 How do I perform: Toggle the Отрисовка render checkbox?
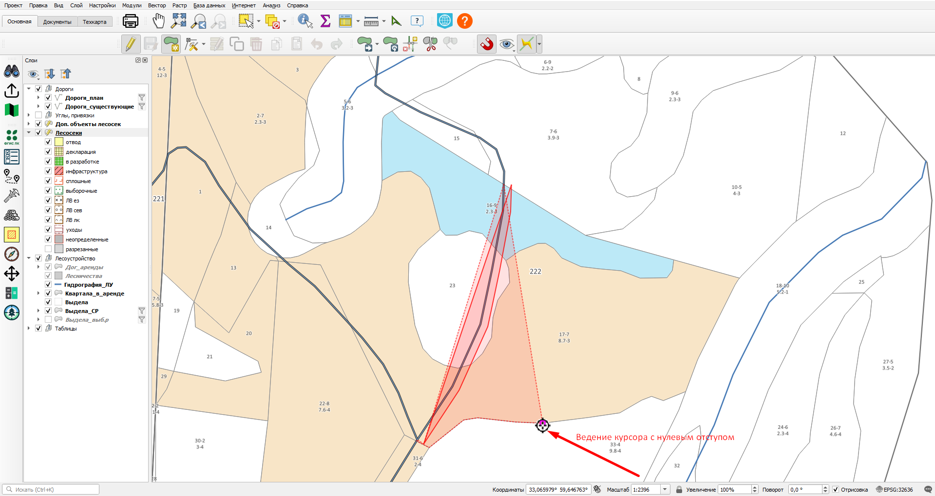(x=836, y=490)
